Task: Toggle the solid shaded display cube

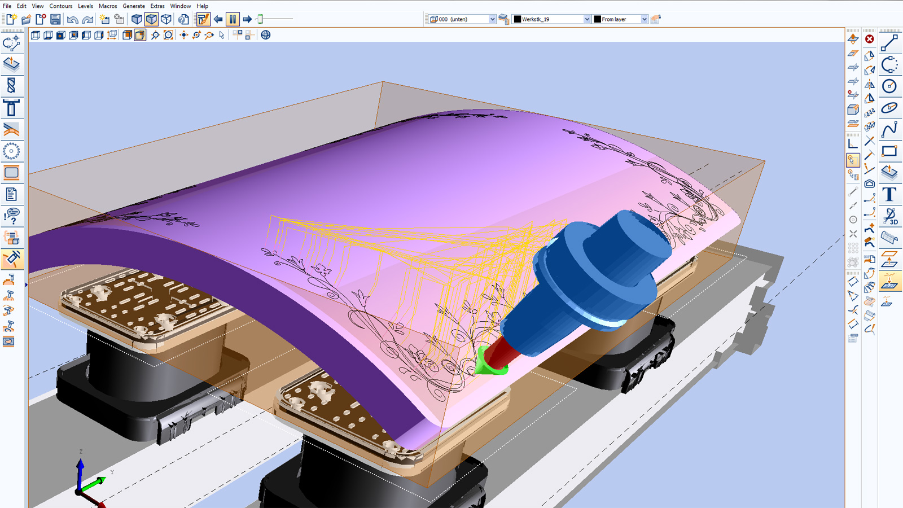Action: [137, 19]
